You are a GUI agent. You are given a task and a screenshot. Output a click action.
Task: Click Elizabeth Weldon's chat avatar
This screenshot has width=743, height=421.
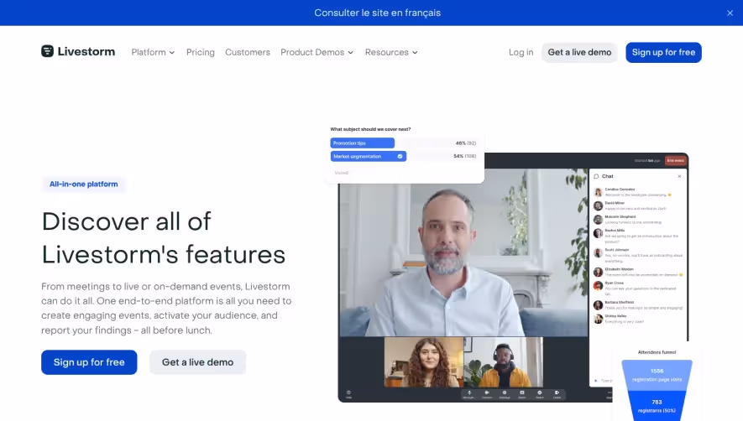(x=598, y=272)
